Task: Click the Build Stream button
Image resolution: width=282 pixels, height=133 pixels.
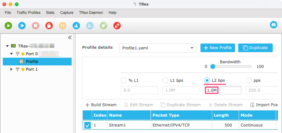Action: click(x=101, y=105)
